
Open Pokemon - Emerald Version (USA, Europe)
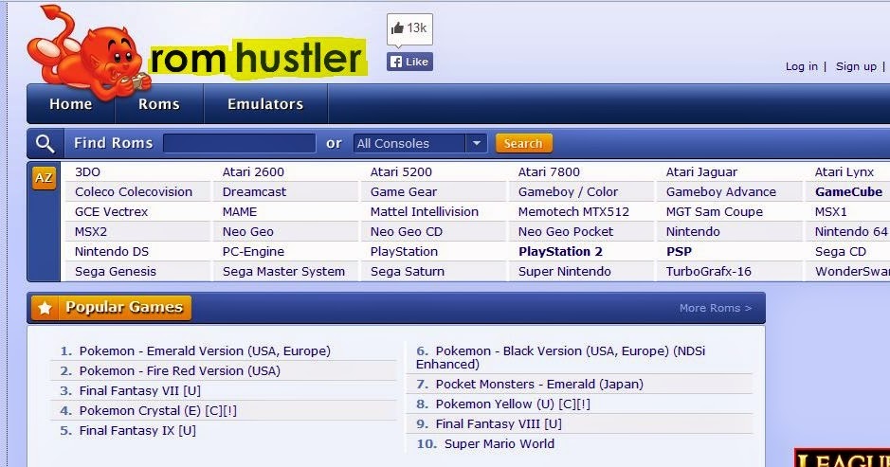point(205,351)
